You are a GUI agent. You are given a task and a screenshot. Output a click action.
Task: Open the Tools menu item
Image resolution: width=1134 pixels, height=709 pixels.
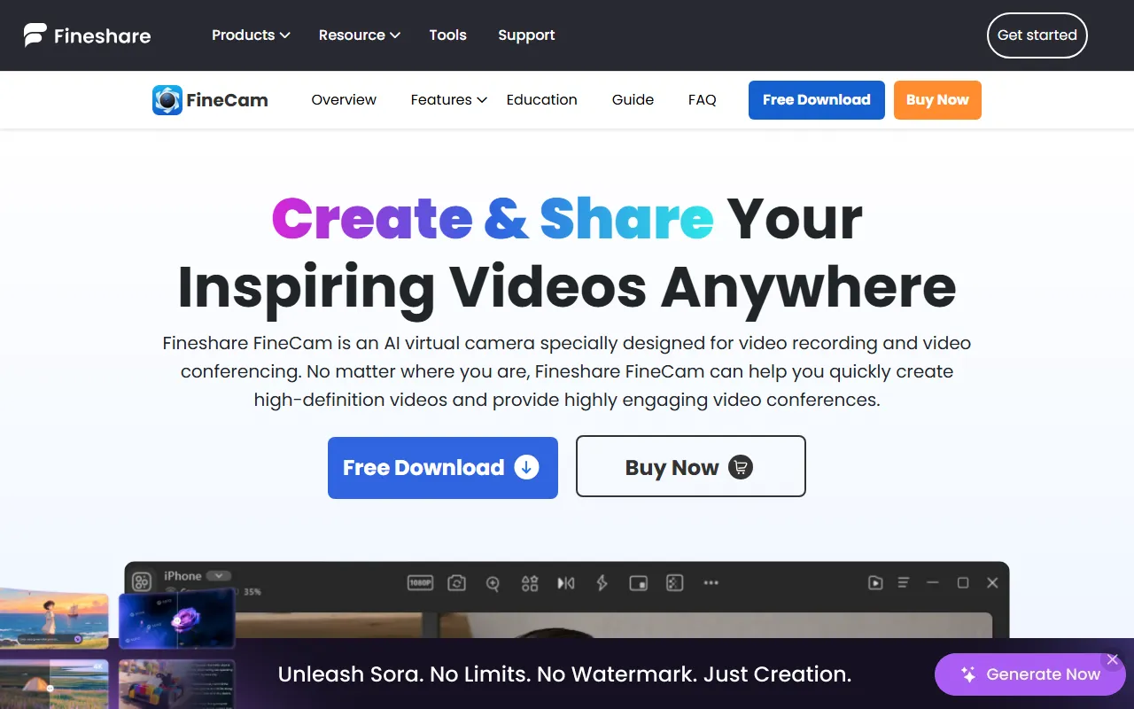[447, 35]
